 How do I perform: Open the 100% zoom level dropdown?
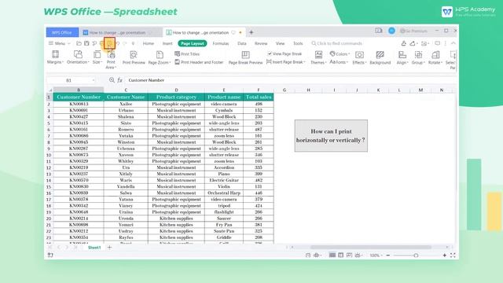point(376,255)
